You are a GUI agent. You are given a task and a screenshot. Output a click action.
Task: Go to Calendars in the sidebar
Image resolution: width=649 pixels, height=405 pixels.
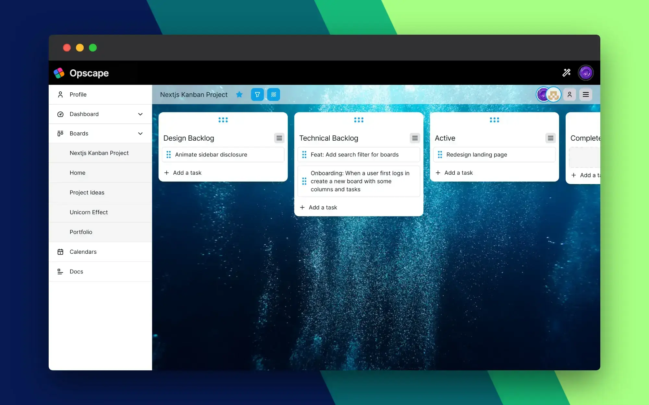pyautogui.click(x=83, y=252)
